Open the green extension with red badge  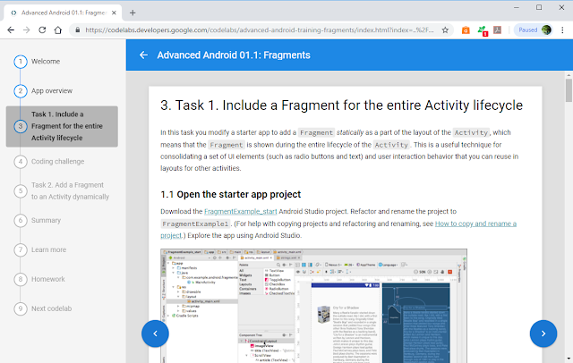click(482, 30)
